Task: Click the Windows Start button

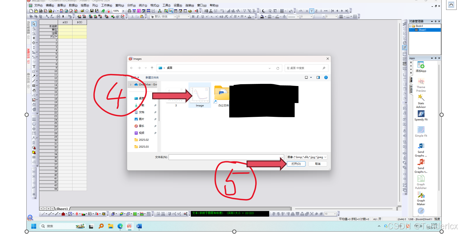Action: tap(34, 226)
